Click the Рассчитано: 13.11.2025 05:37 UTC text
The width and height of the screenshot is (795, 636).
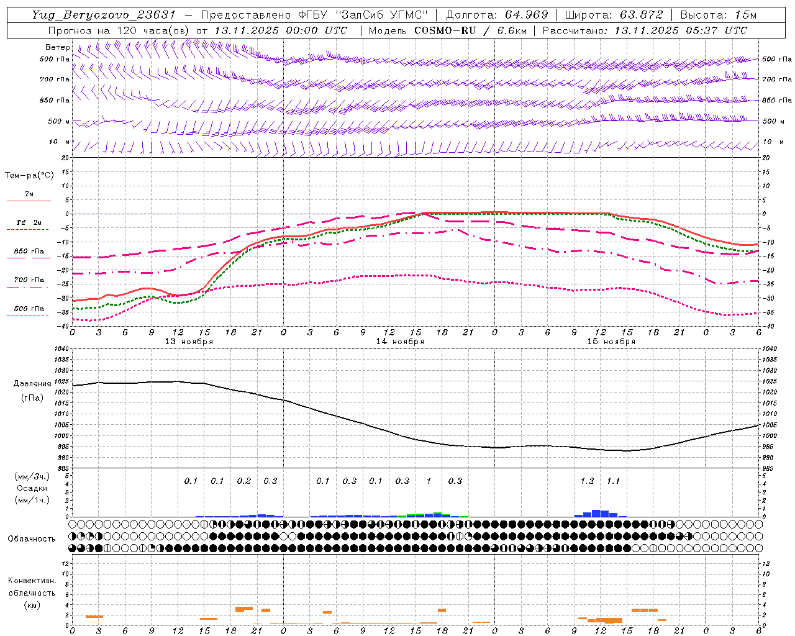pos(645,30)
